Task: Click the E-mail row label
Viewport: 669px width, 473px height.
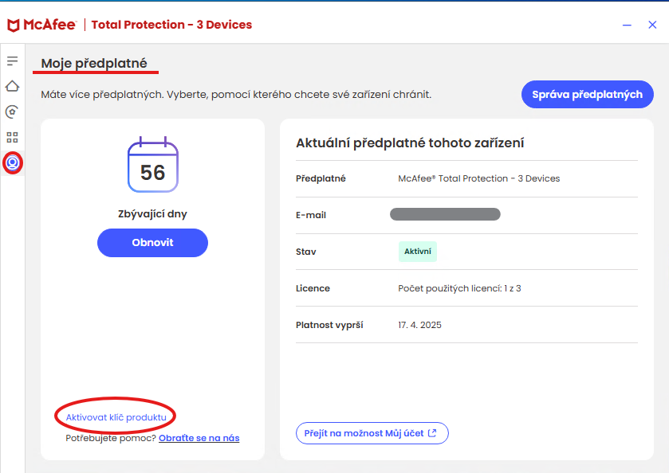Action: [x=311, y=215]
